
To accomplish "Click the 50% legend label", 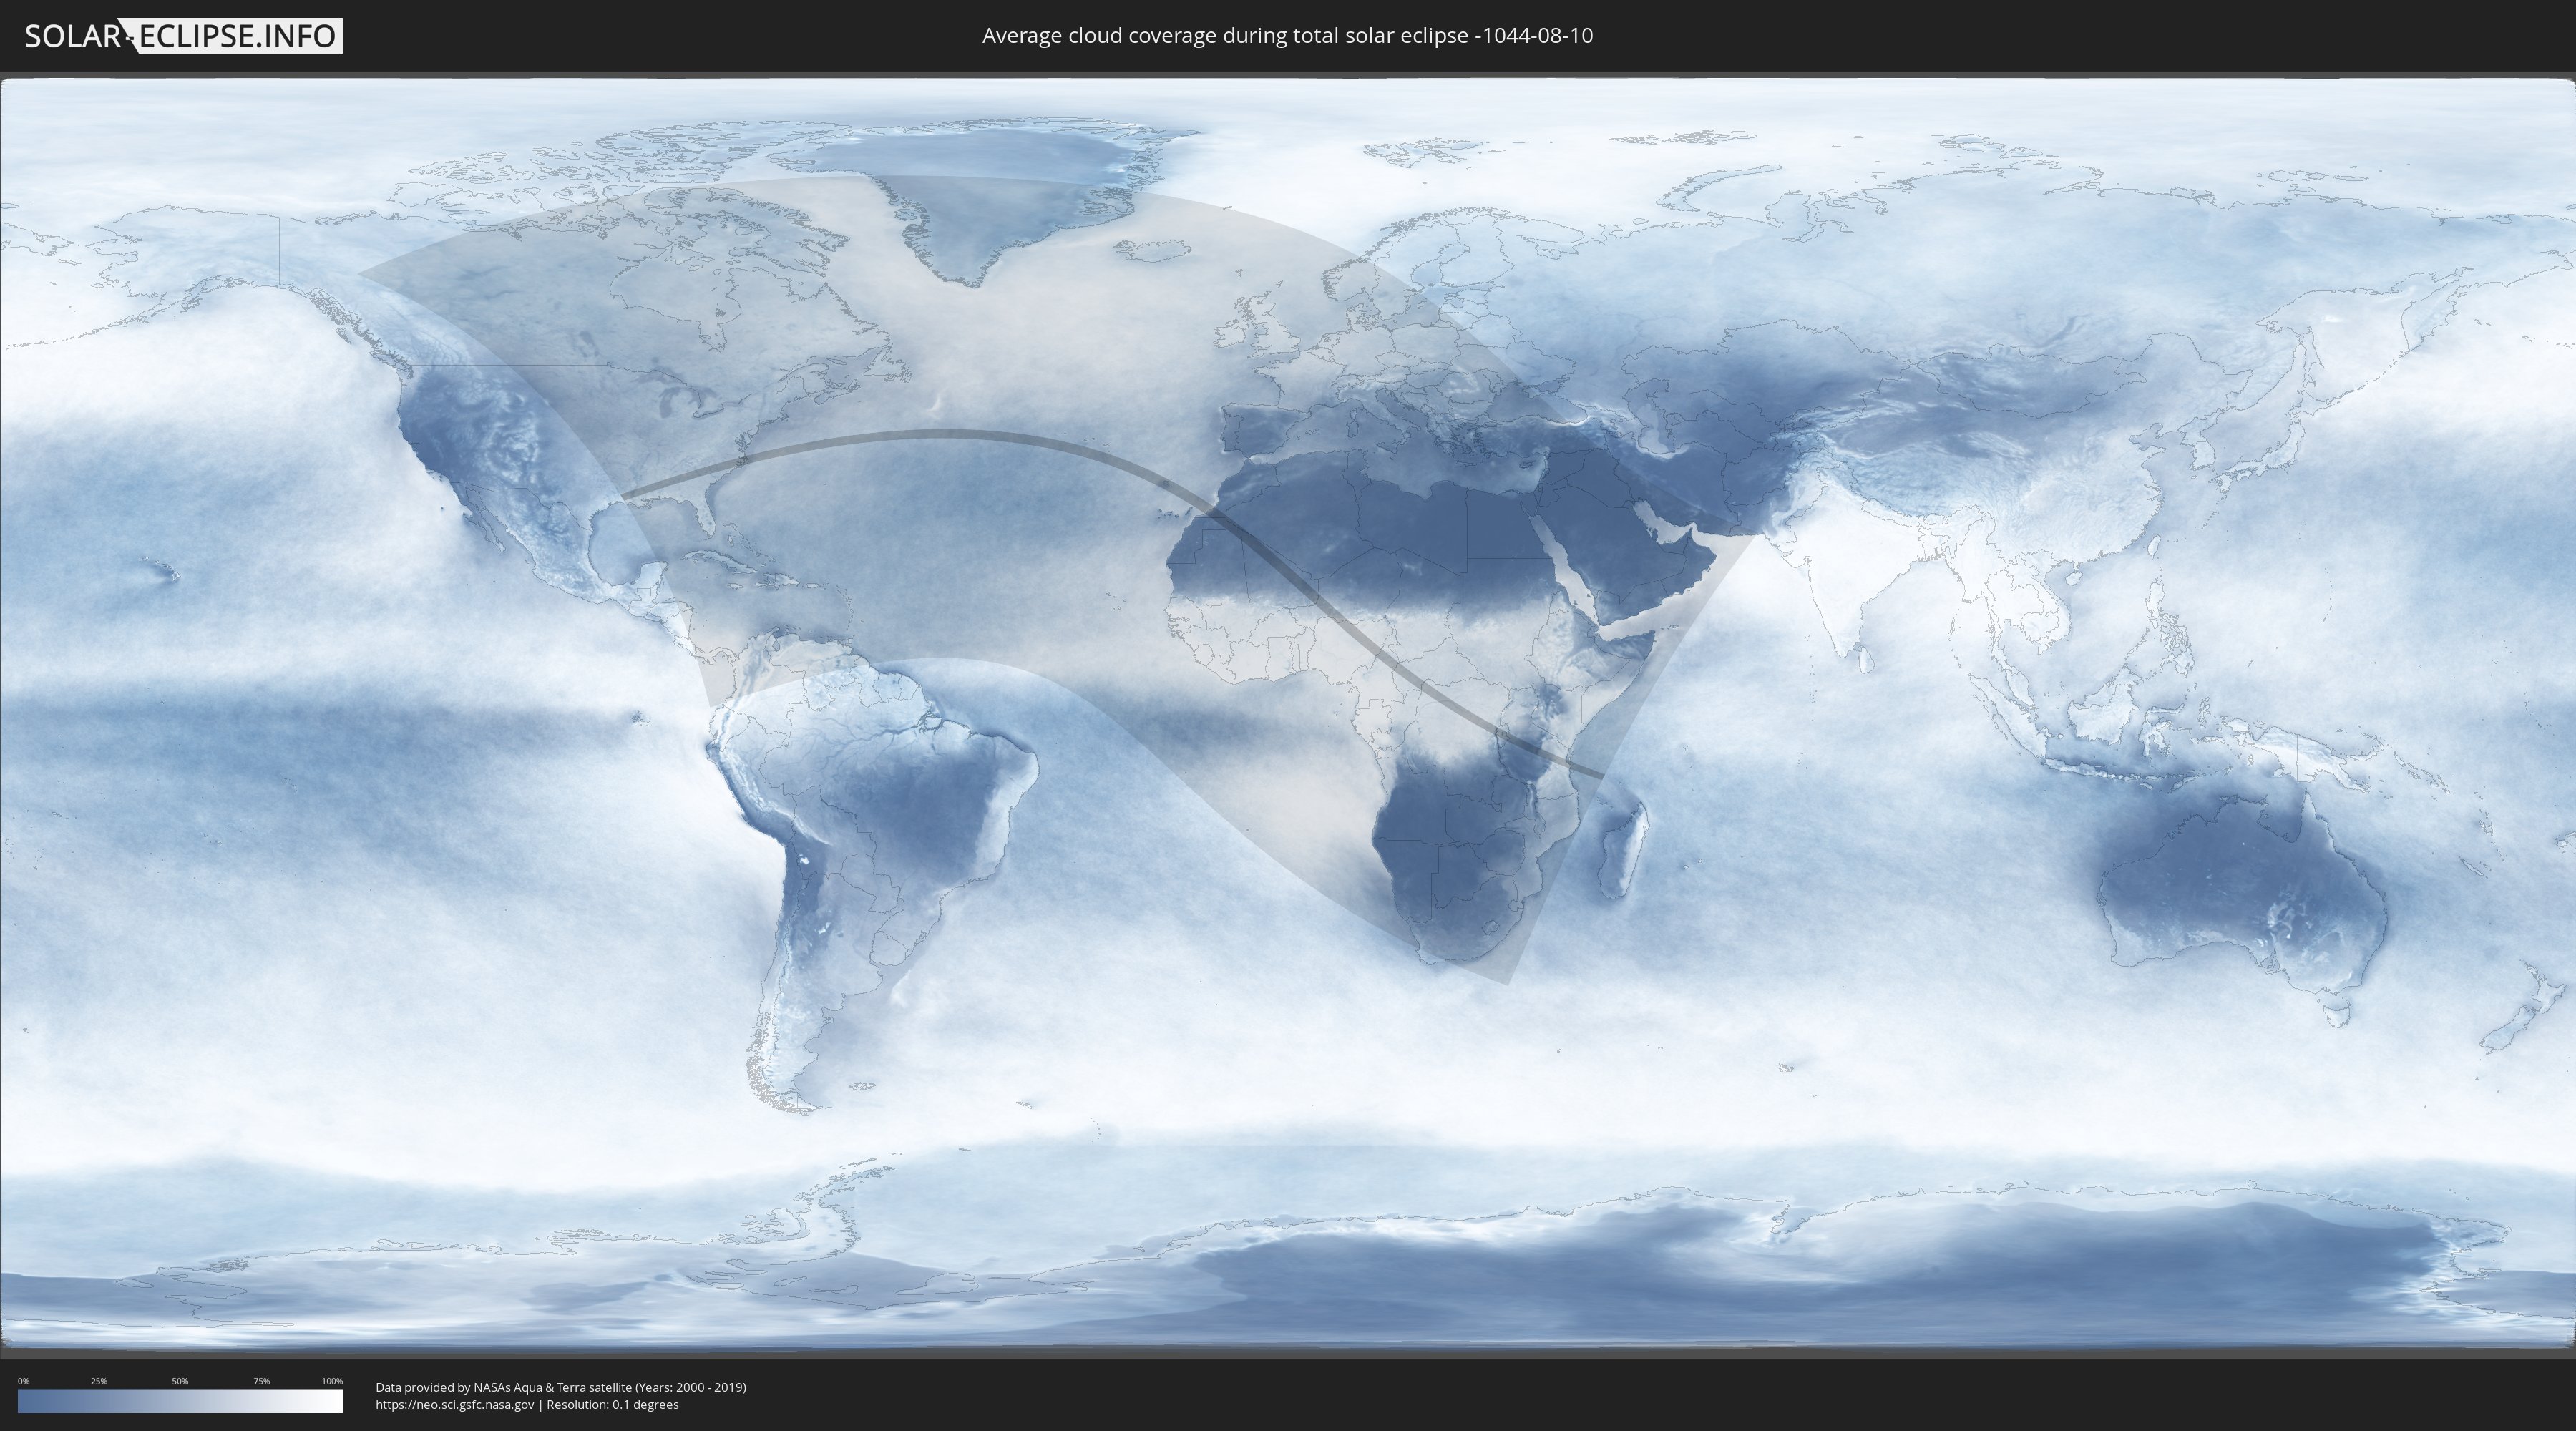I will pos(180,1381).
